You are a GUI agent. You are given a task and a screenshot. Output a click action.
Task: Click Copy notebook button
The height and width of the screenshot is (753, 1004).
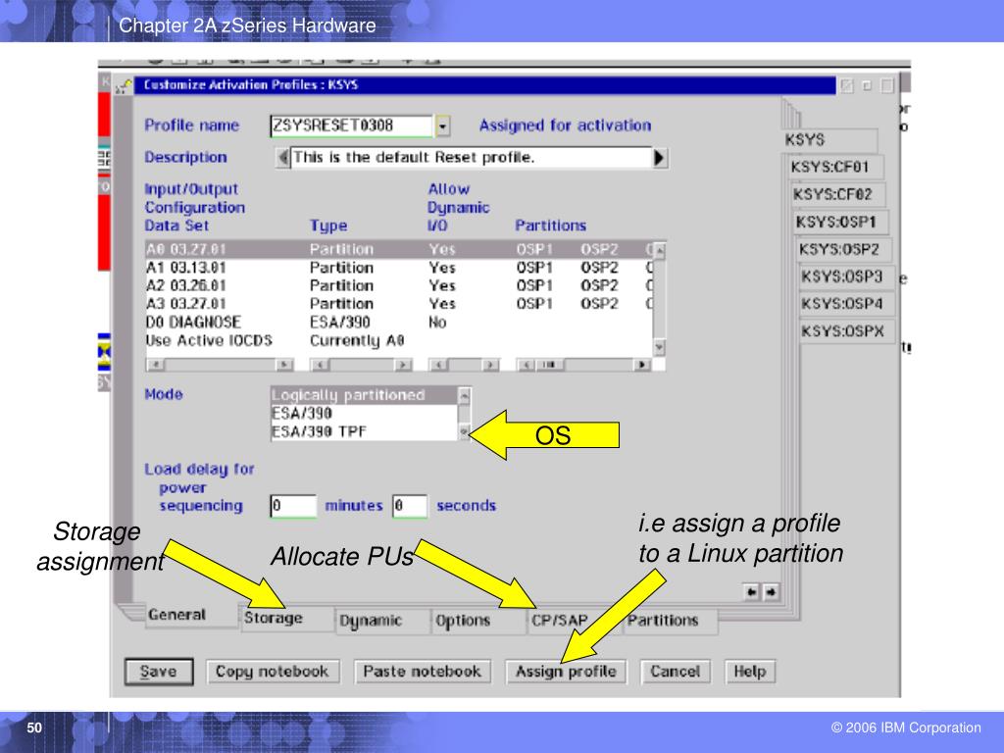pos(273,672)
